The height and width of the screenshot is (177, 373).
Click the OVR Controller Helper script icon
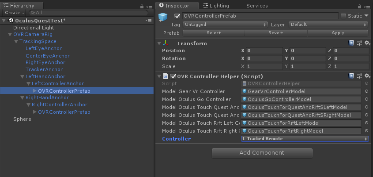166,76
